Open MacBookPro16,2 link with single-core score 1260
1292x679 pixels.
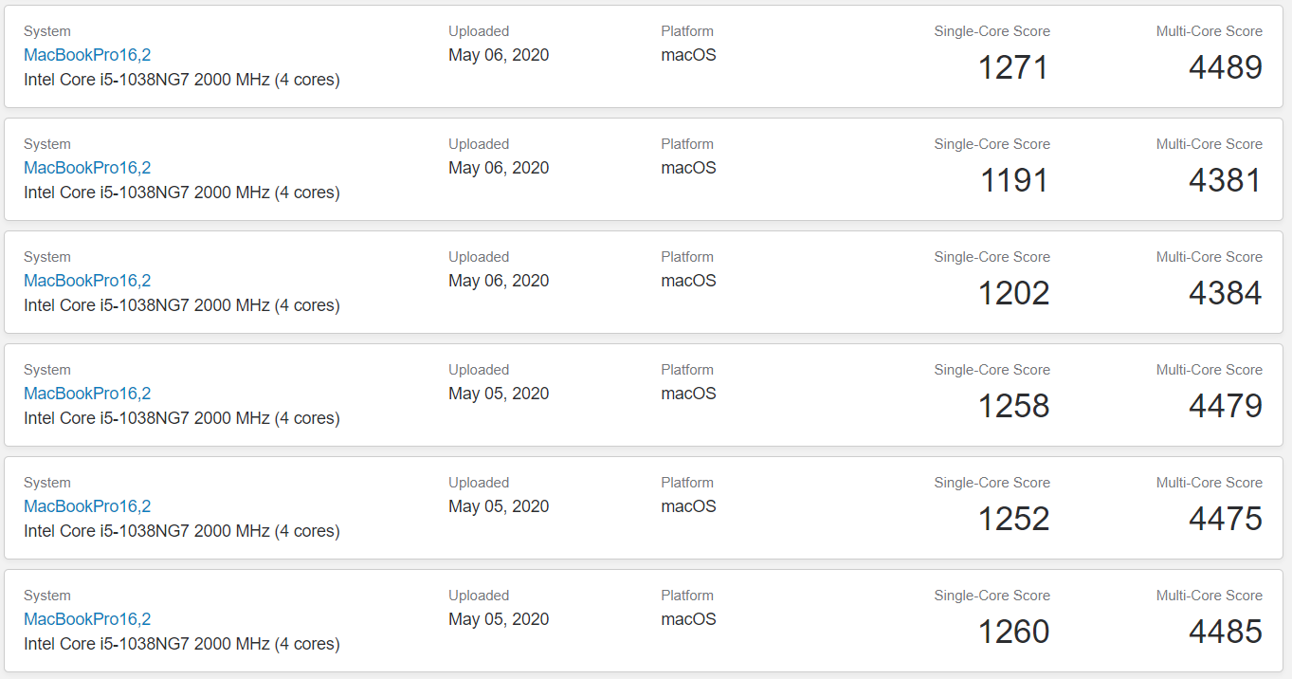(87, 619)
